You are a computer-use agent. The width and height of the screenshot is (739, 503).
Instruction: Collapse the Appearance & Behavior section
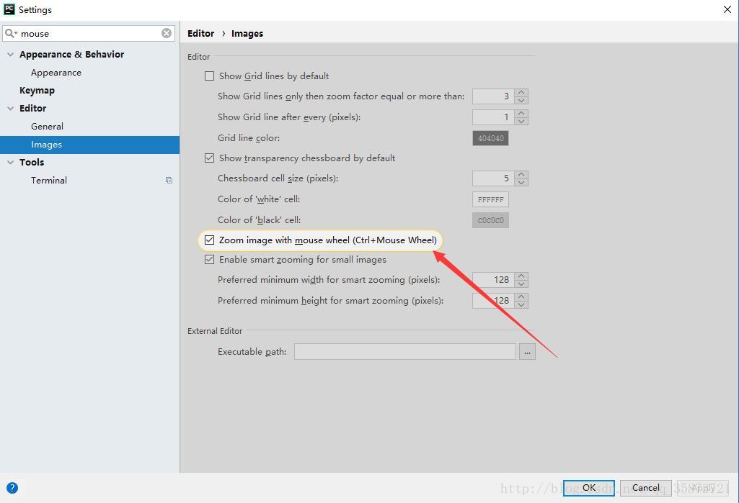10,55
